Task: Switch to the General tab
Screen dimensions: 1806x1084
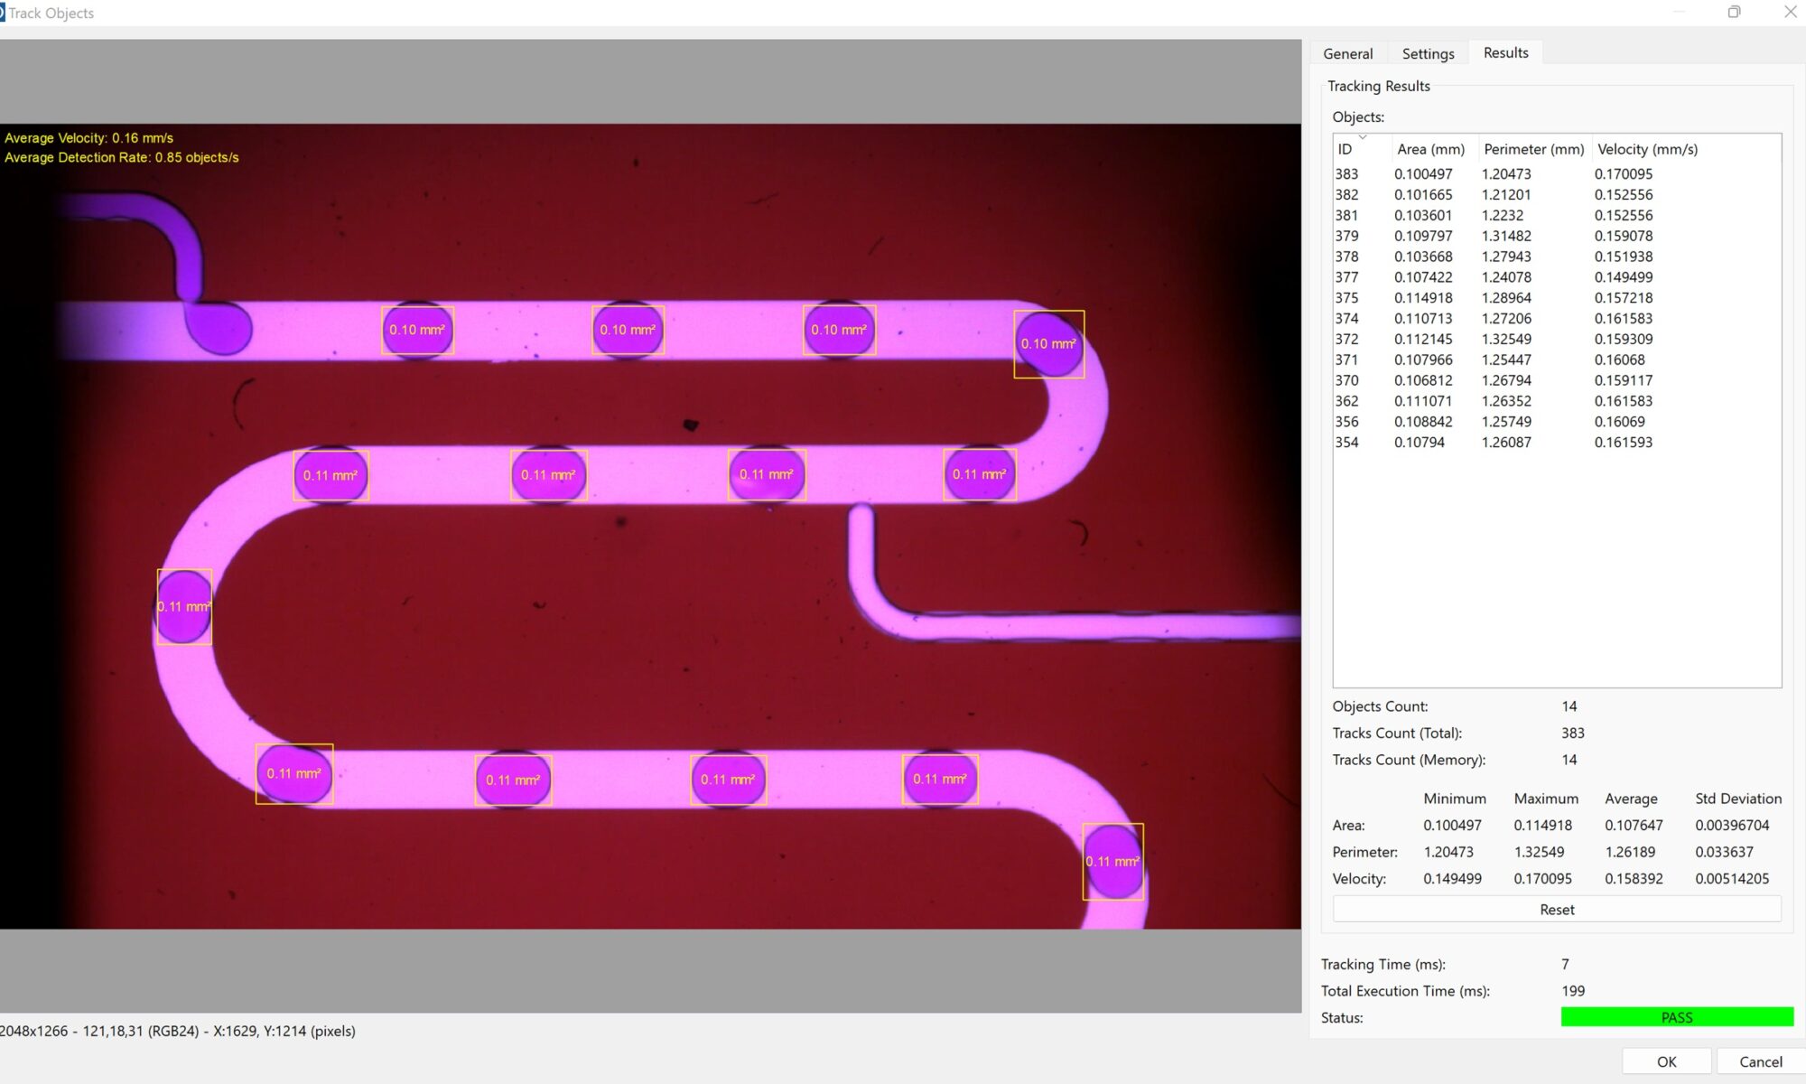Action: (1347, 53)
